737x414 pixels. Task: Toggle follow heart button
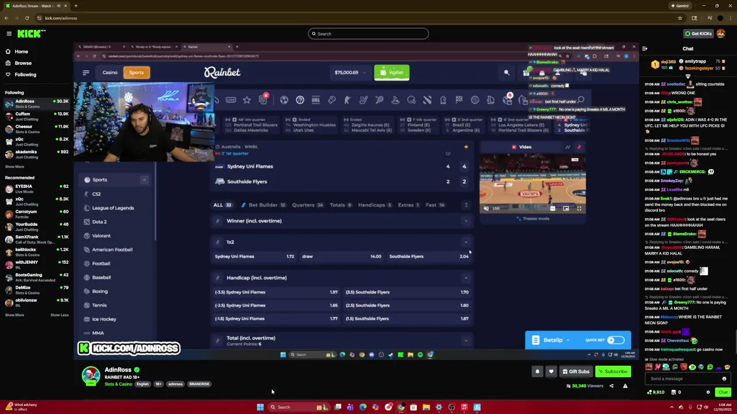pyautogui.click(x=551, y=372)
